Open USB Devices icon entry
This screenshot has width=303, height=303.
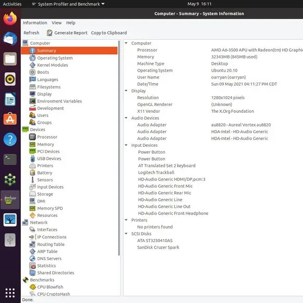click(x=32, y=158)
